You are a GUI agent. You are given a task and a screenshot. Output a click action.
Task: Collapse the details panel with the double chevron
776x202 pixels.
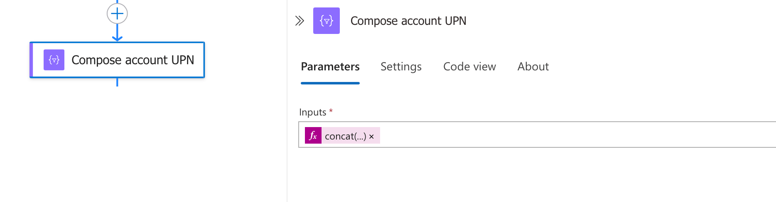coord(300,21)
